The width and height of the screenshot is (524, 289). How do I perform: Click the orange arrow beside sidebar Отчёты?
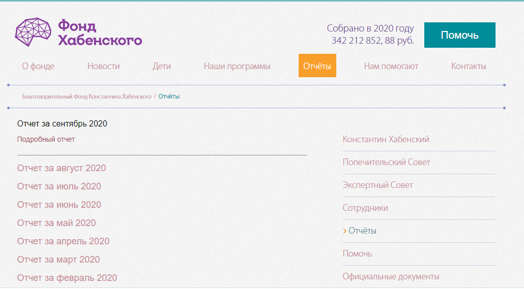pyautogui.click(x=344, y=231)
